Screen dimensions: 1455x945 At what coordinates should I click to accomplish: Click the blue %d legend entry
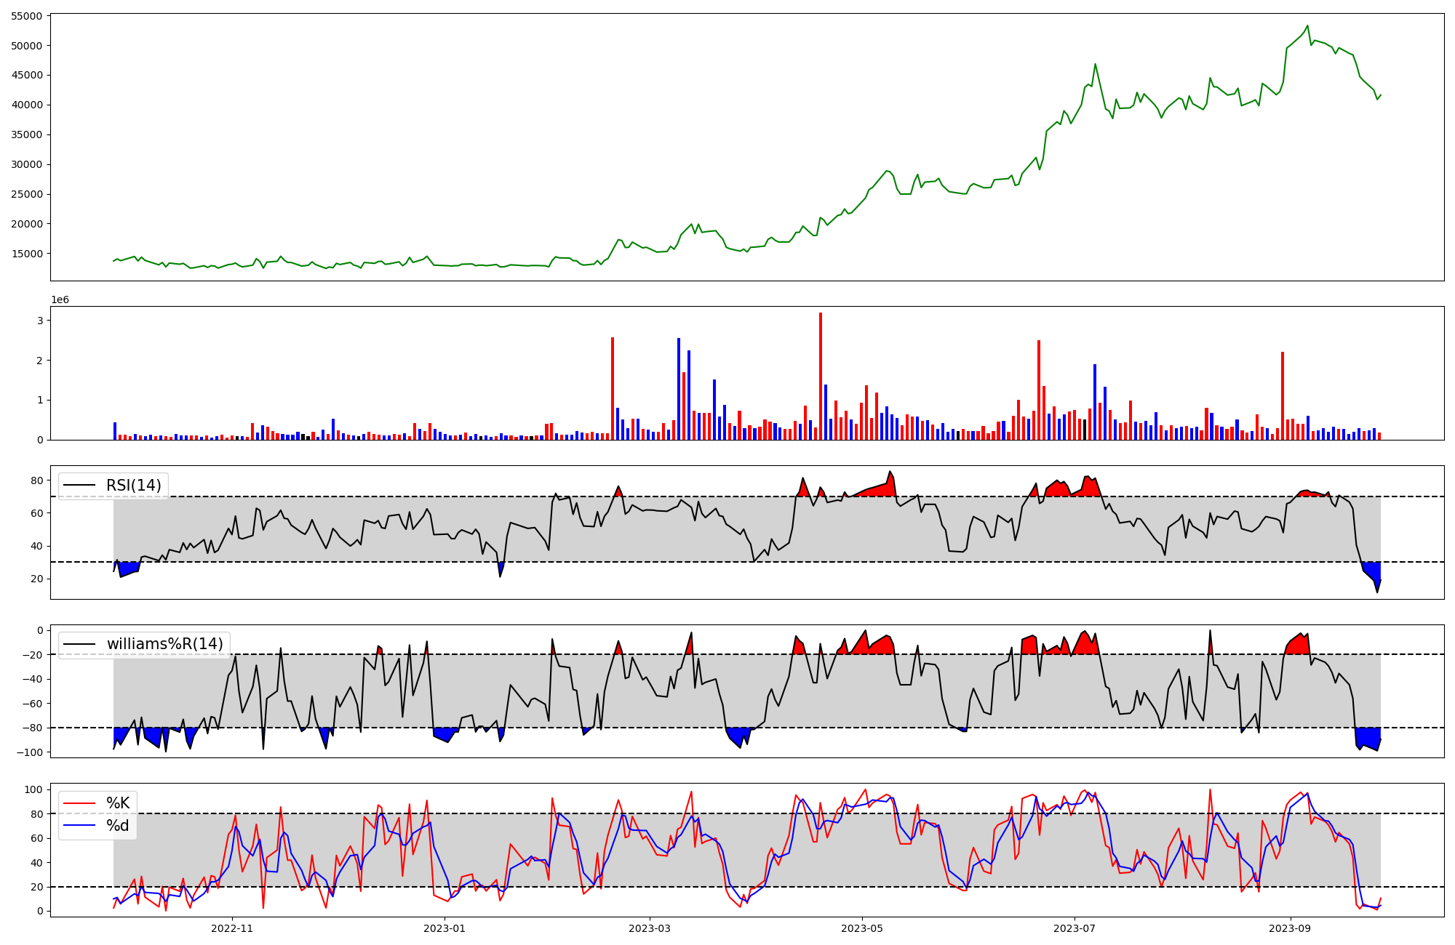pyautogui.click(x=116, y=826)
